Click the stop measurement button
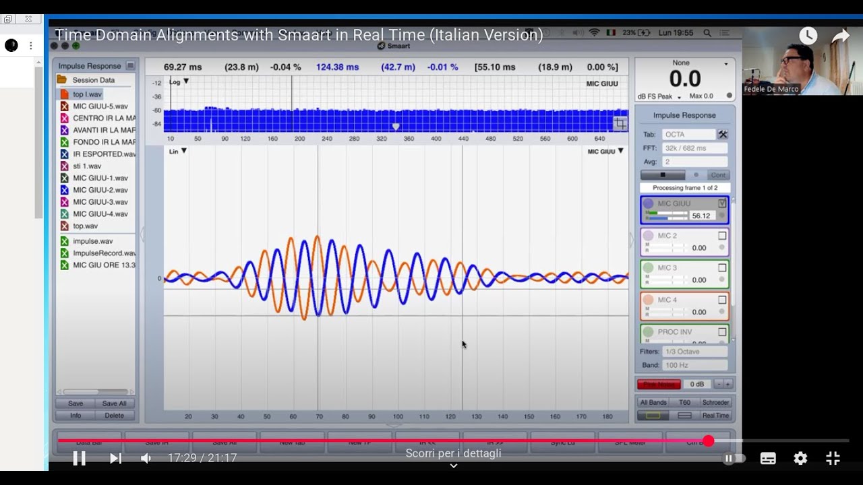The width and height of the screenshot is (863, 485). (x=663, y=175)
